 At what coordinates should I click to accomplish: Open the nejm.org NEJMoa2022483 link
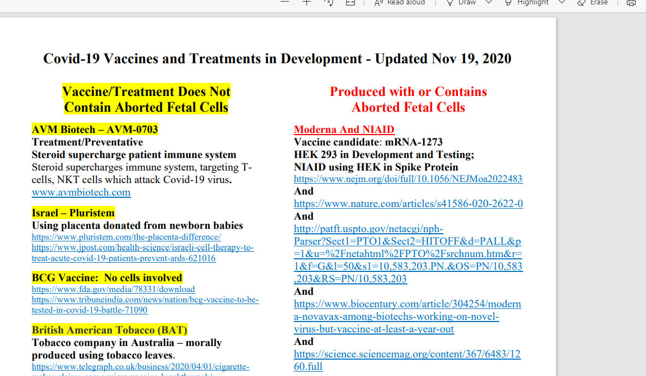click(x=408, y=179)
